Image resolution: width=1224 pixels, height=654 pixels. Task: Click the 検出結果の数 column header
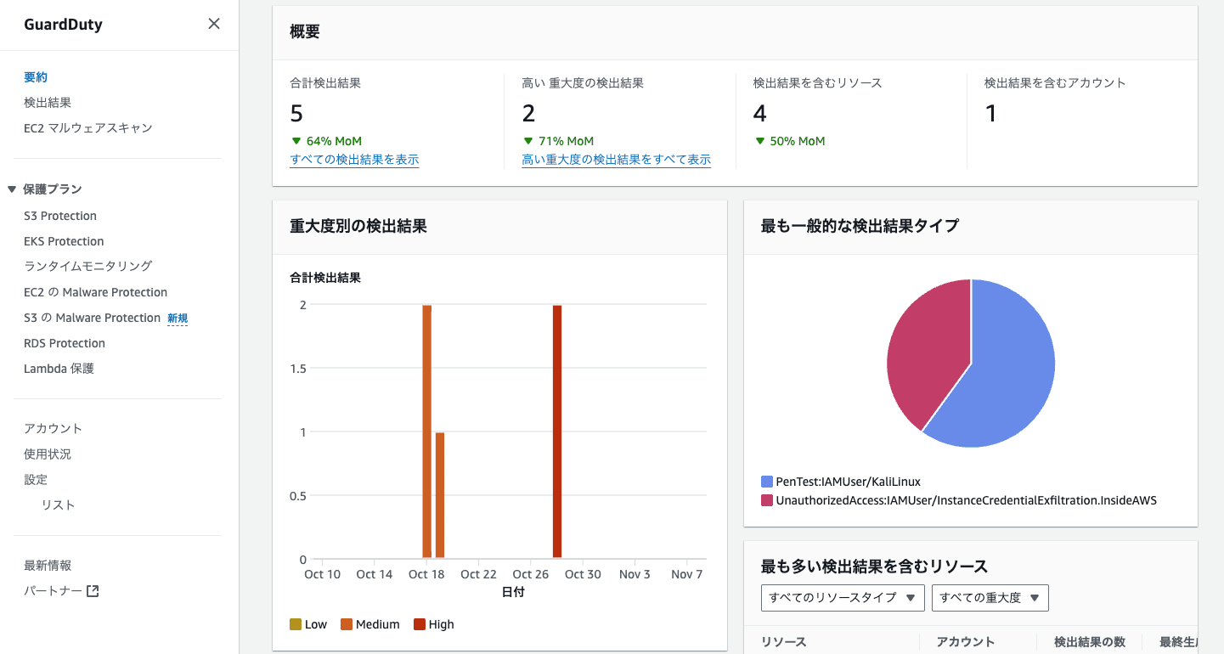coord(1090,642)
